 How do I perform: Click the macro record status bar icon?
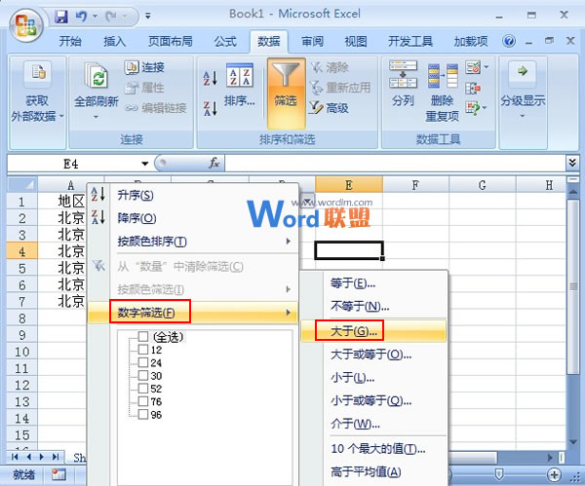coord(58,474)
